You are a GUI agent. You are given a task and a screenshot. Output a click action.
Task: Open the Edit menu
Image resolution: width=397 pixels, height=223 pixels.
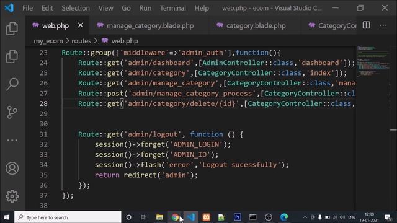coord(47,8)
